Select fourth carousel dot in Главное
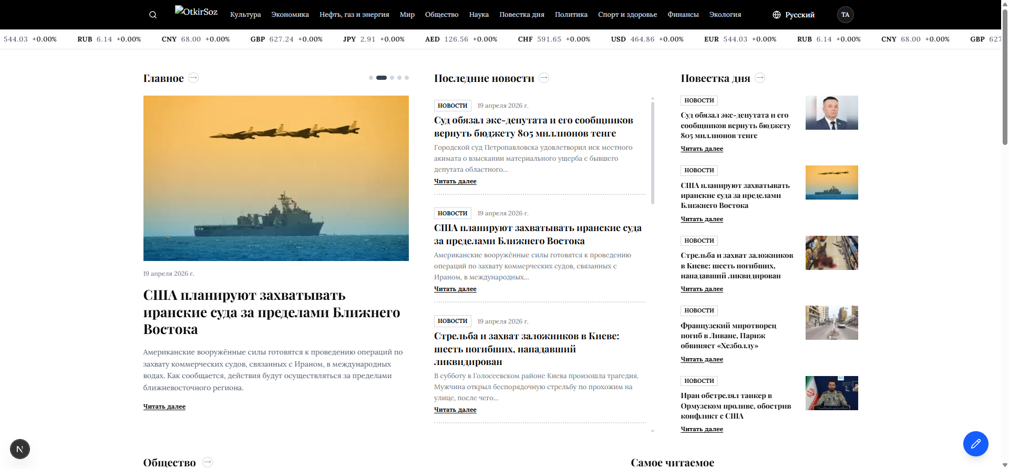The height and width of the screenshot is (469, 1009). [399, 78]
